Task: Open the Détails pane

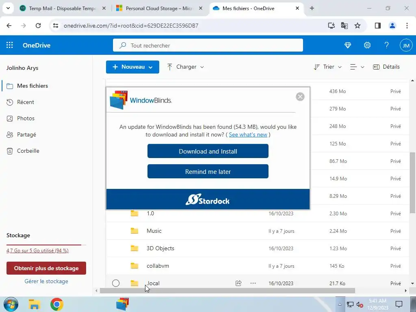Action: [386, 67]
